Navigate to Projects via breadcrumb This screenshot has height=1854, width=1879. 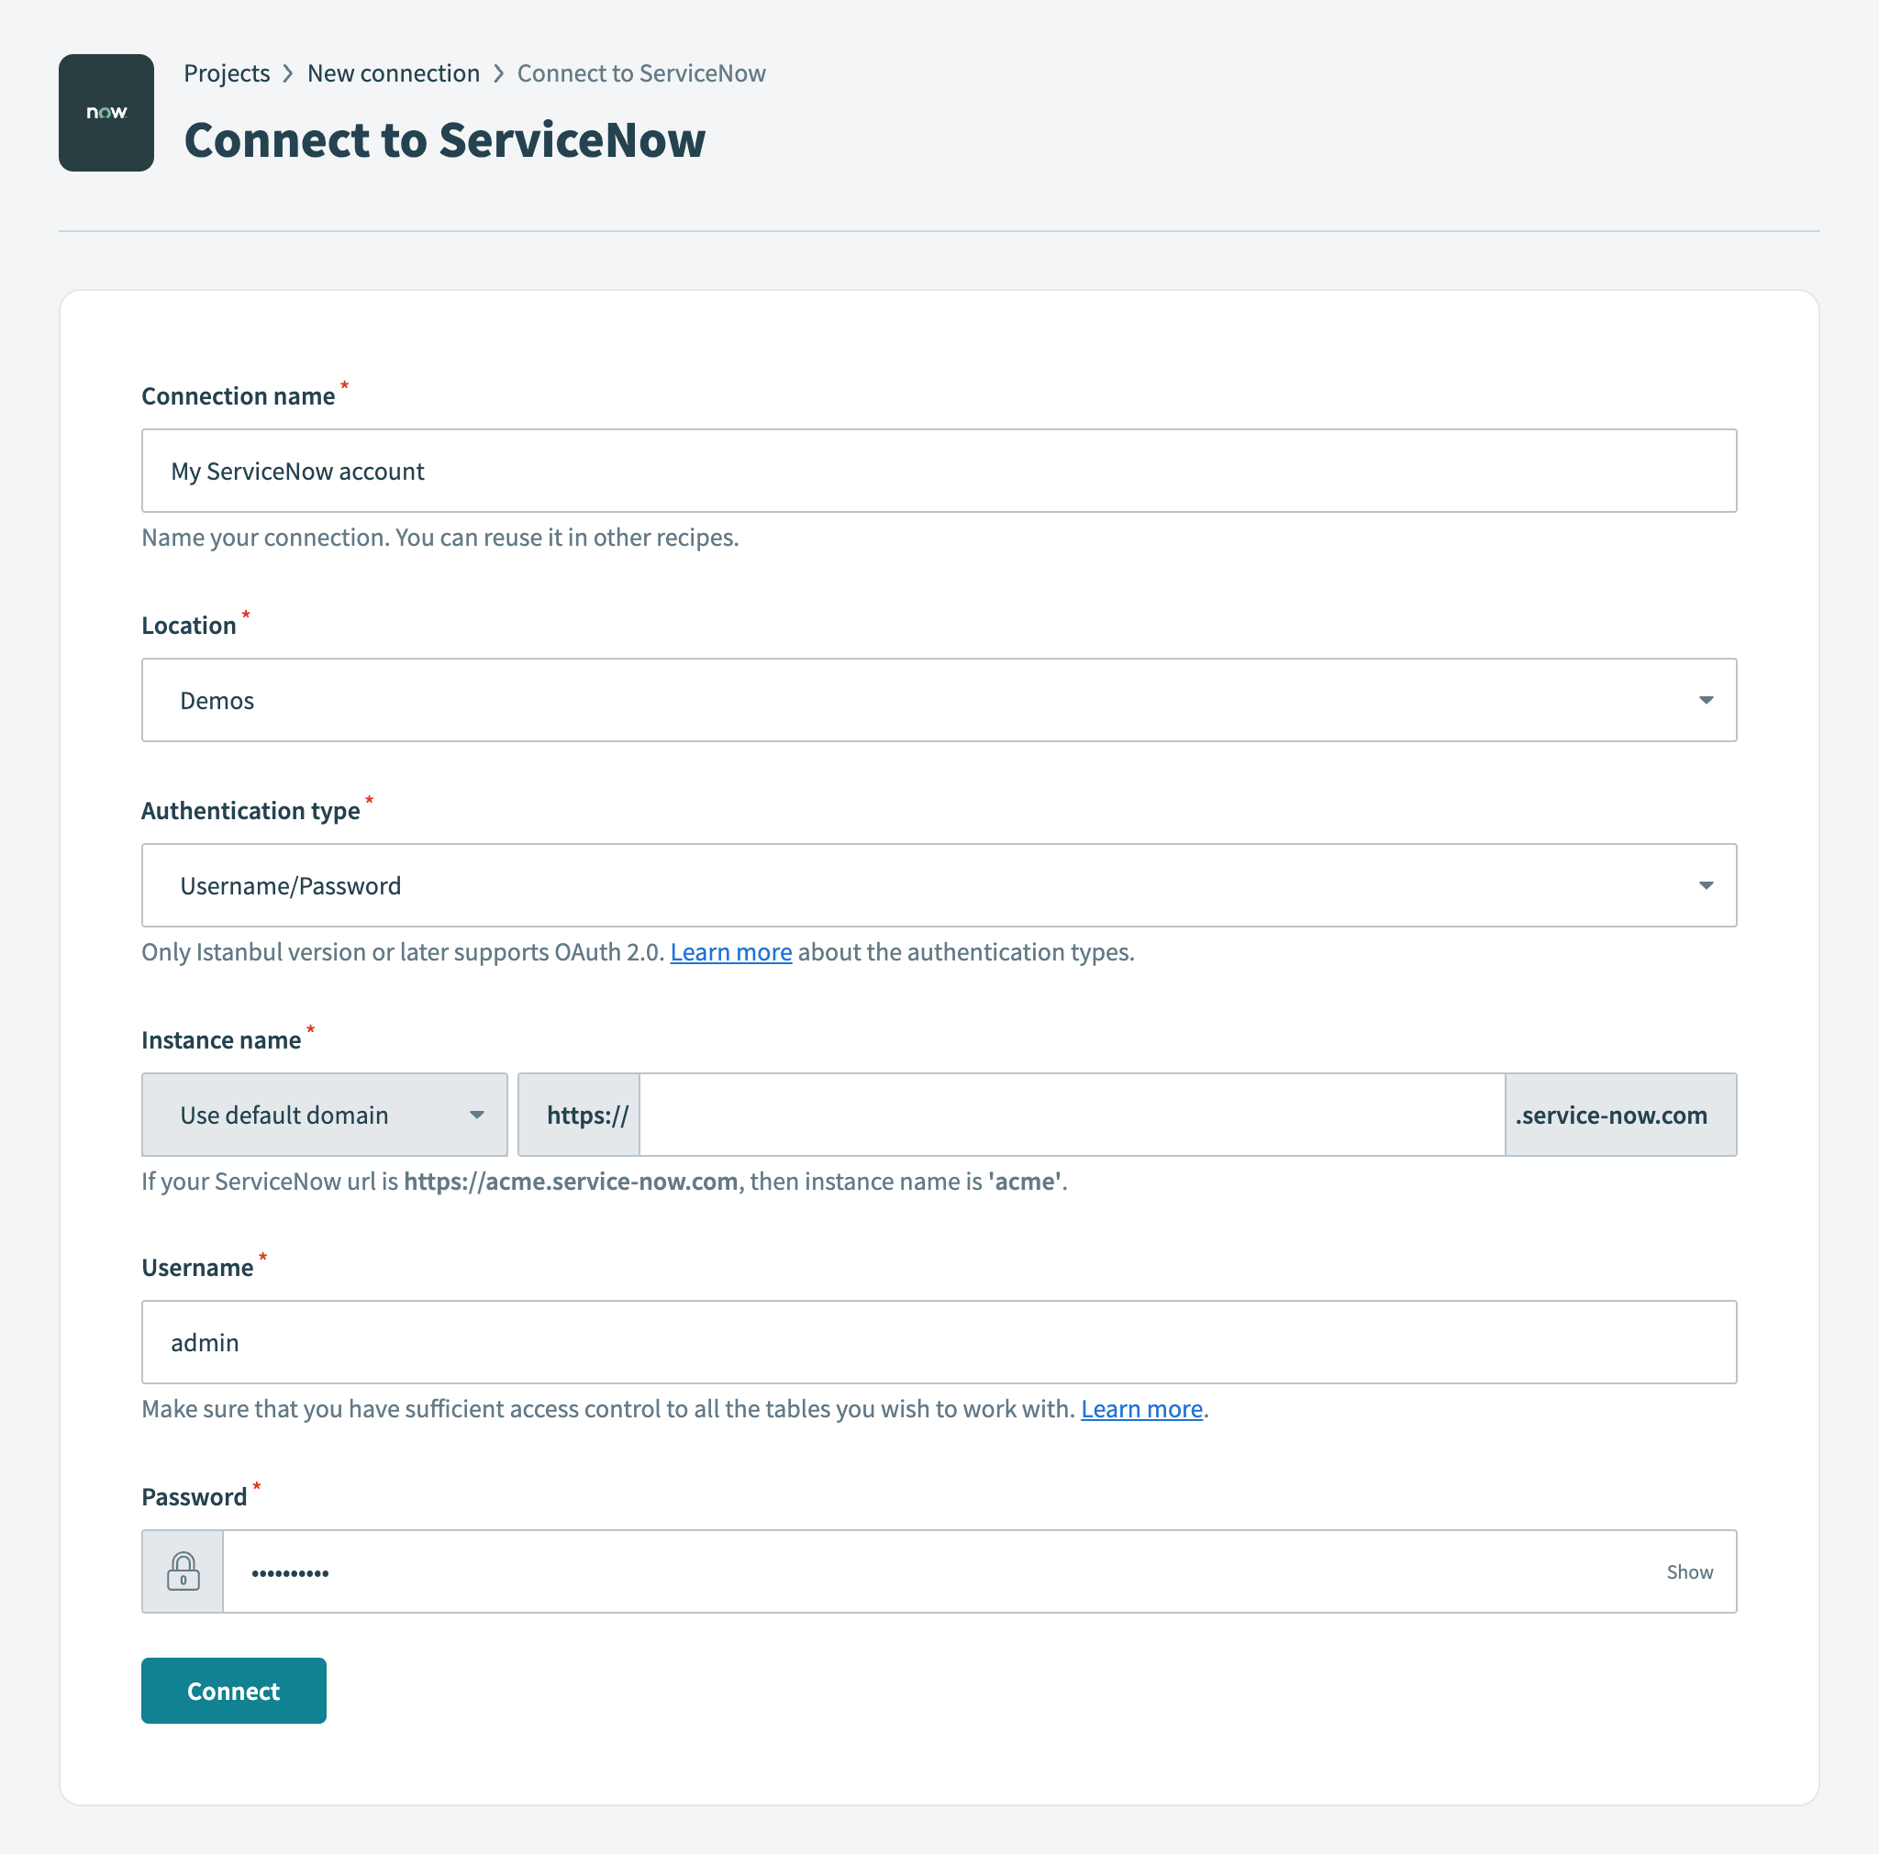pos(226,72)
